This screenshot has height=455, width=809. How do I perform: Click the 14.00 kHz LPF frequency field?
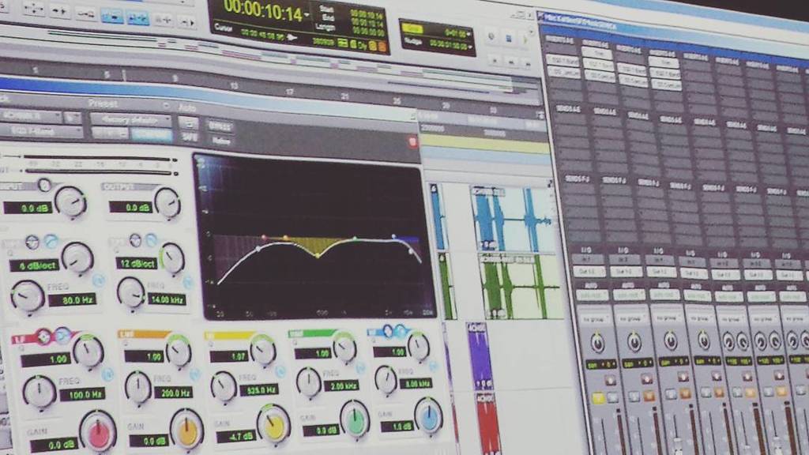(167, 299)
